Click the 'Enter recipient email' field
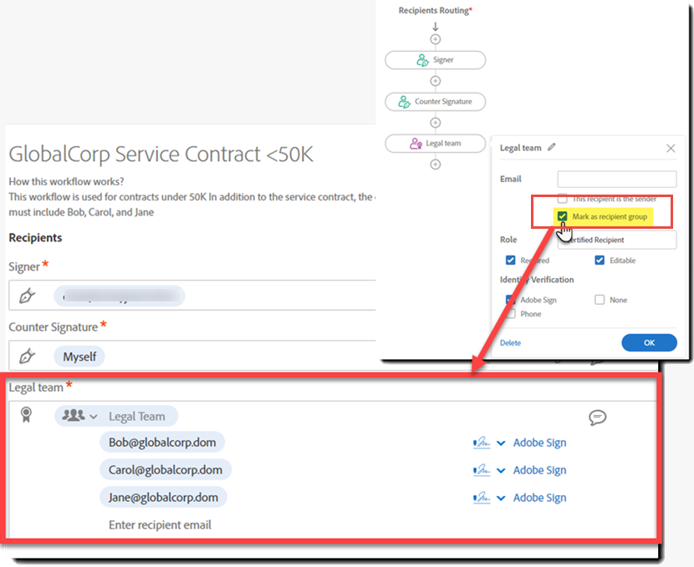 (161, 525)
